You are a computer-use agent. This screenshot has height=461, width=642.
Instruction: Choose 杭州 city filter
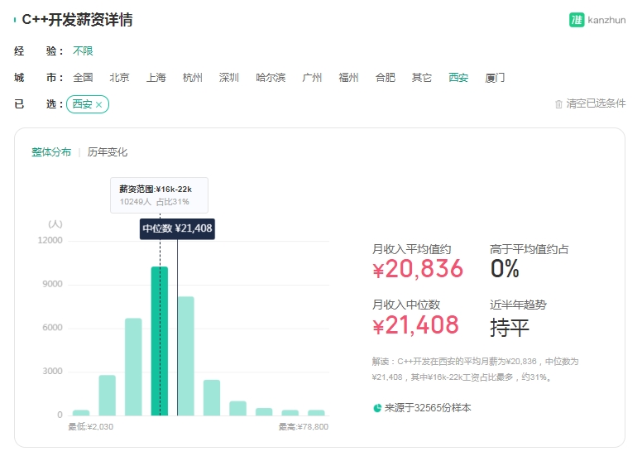pos(193,78)
